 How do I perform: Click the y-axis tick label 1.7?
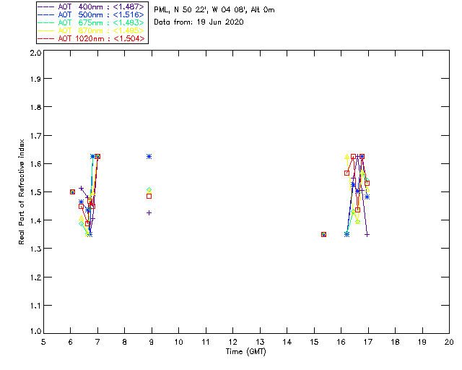point(35,136)
